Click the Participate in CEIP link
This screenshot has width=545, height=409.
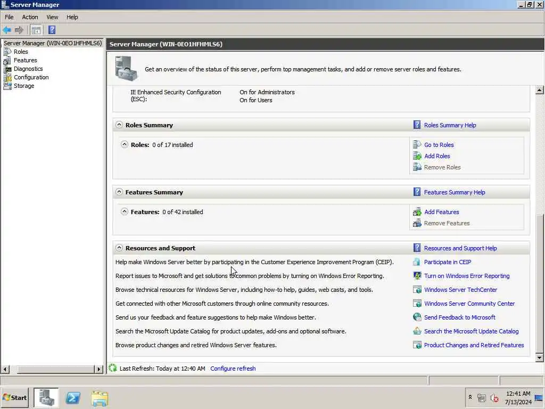(x=448, y=262)
